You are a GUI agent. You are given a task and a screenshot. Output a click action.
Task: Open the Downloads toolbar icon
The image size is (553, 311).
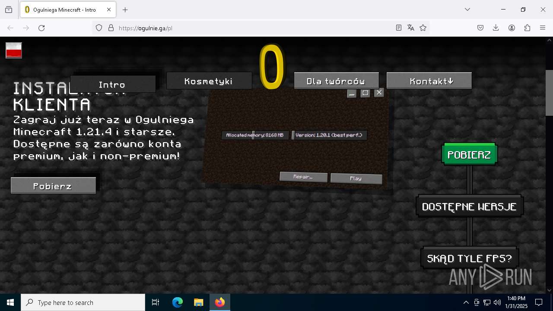coord(496,28)
